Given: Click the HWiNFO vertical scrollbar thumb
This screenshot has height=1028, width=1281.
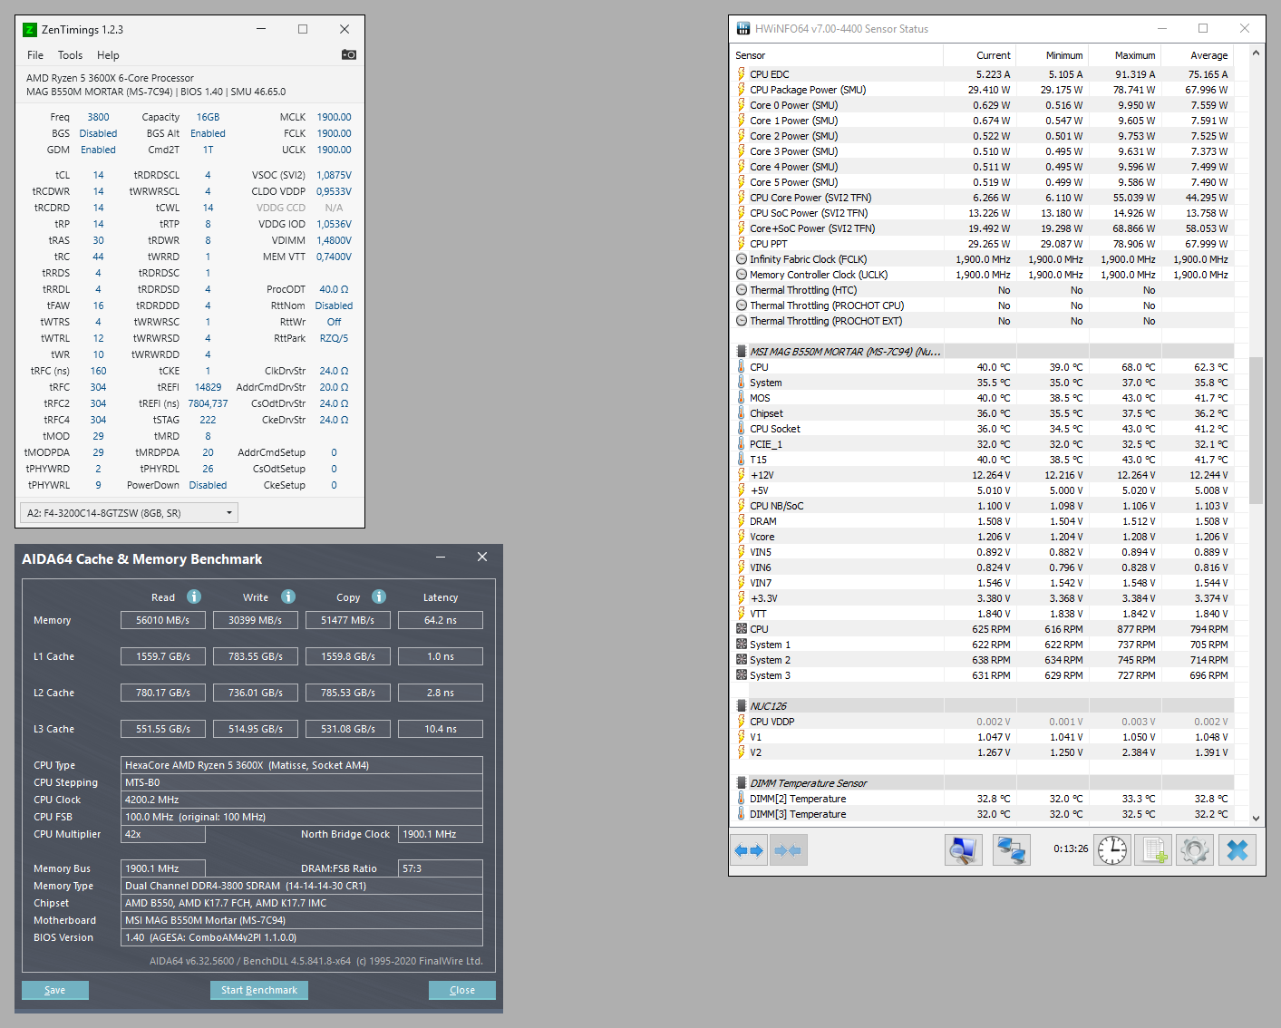Looking at the screenshot, I should [1256, 430].
